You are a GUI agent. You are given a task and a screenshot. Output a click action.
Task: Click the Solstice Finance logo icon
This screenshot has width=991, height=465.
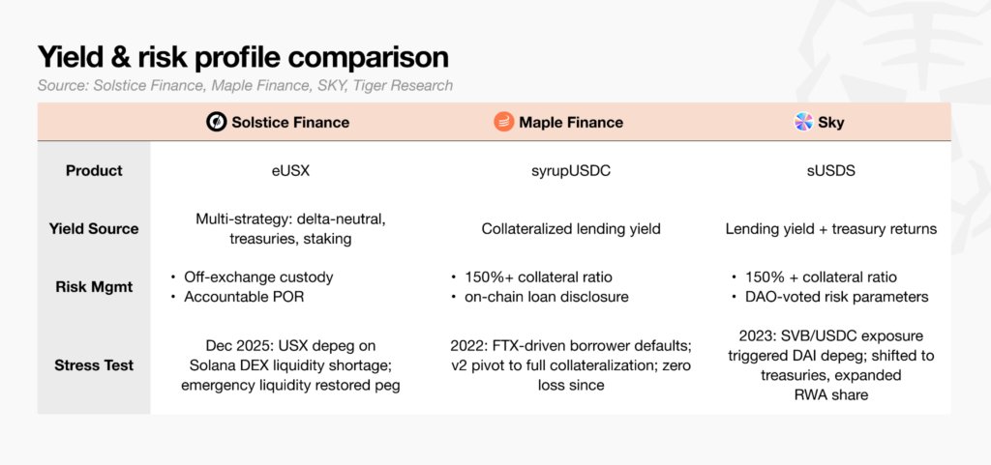pos(217,122)
